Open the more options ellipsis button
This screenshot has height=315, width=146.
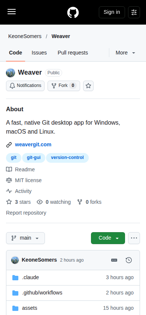coord(134,238)
